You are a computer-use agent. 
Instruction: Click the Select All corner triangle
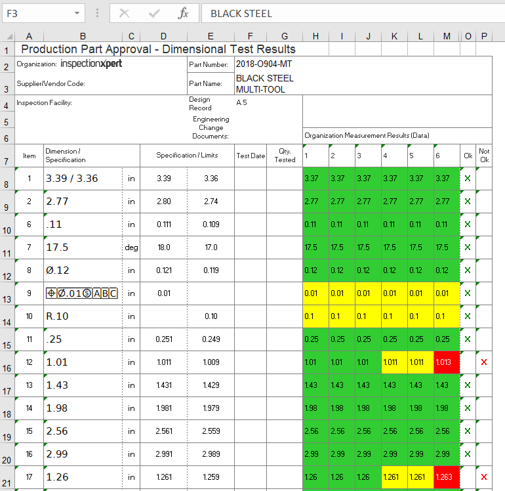pyautogui.click(x=7, y=36)
